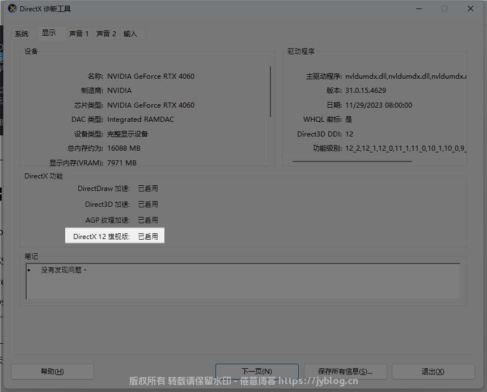Click the driver version 31.0.15.4629 value
This screenshot has height=392, width=487.
365,91
